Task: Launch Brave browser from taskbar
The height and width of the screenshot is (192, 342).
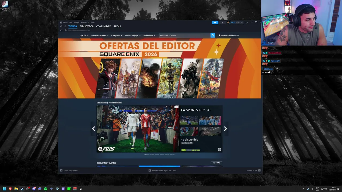Action: (10, 189)
